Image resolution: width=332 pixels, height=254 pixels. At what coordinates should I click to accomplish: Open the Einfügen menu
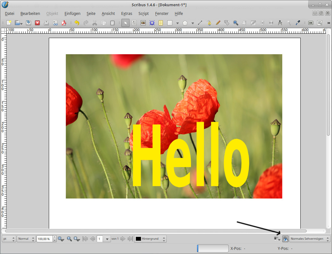point(72,14)
